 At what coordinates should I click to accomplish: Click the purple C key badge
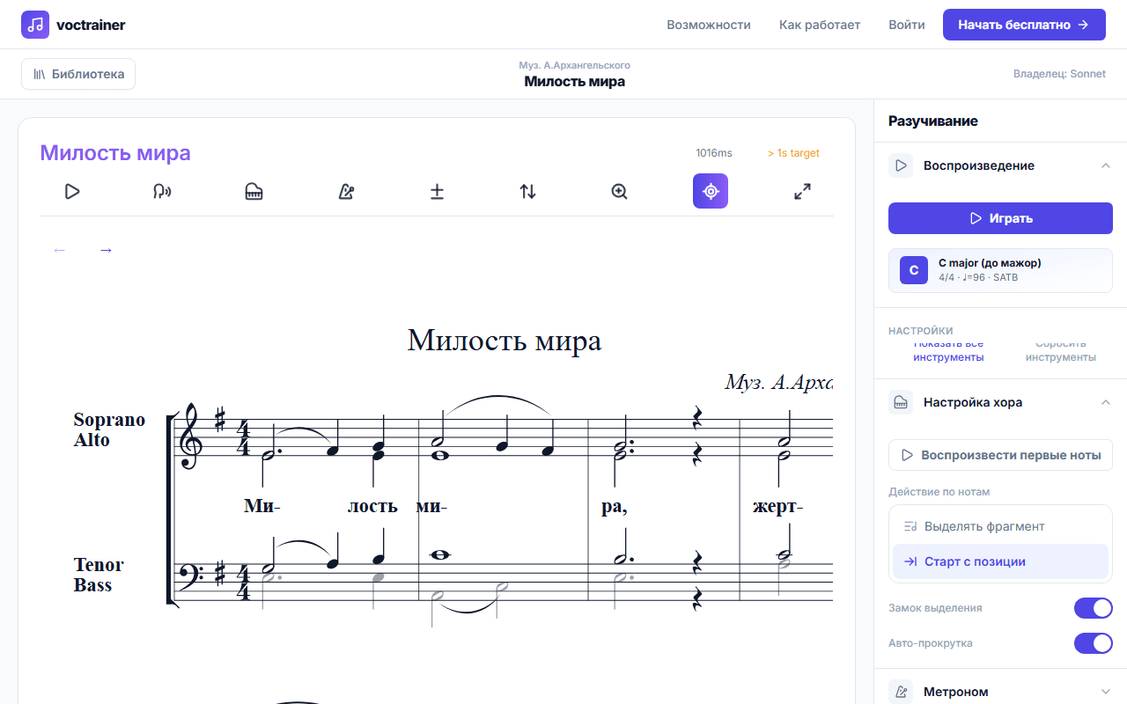914,270
